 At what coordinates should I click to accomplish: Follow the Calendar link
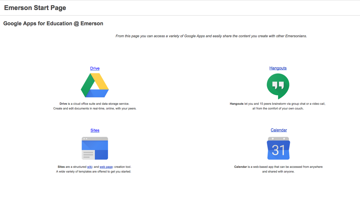click(x=279, y=130)
